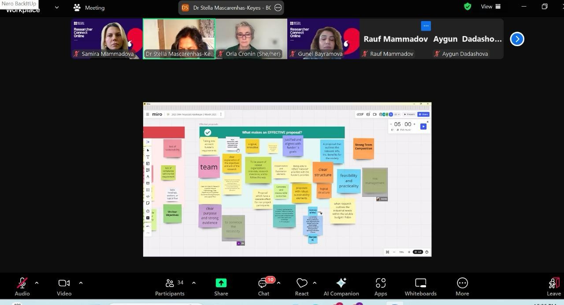This screenshot has width=564, height=305.
Task: Click the green encryption shield icon
Action: [468, 7]
